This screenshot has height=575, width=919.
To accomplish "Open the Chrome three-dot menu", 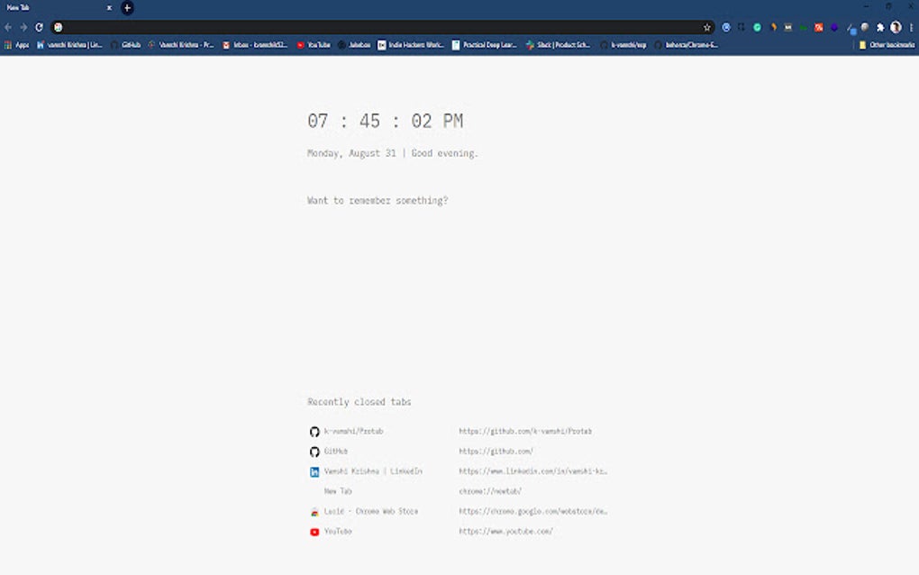I will pos(911,27).
